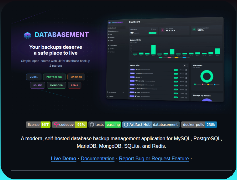Click the Latest jobs heading
Screen dimensions: 237x180
pyautogui.click(x=135, y=65)
